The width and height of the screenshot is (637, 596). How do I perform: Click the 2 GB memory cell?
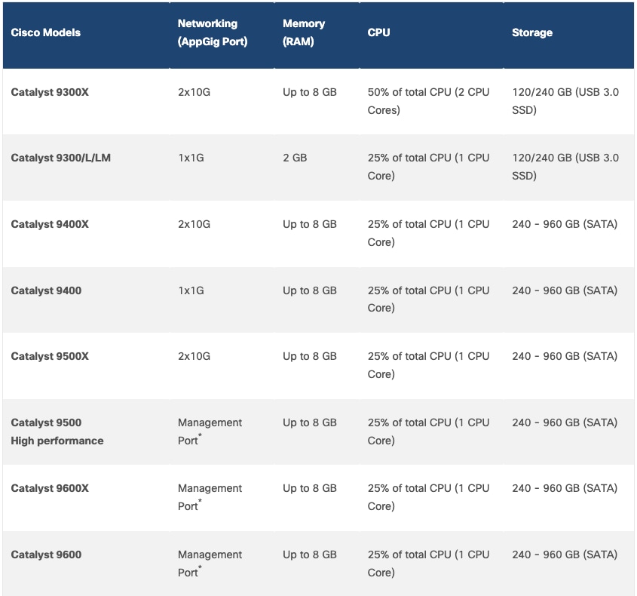coord(295,158)
